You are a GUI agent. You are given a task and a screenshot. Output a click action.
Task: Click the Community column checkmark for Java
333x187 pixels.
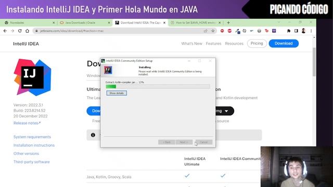(223, 176)
